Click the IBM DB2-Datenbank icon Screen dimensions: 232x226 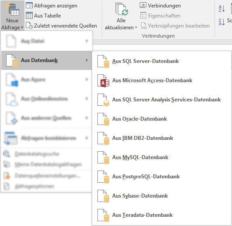click(103, 139)
